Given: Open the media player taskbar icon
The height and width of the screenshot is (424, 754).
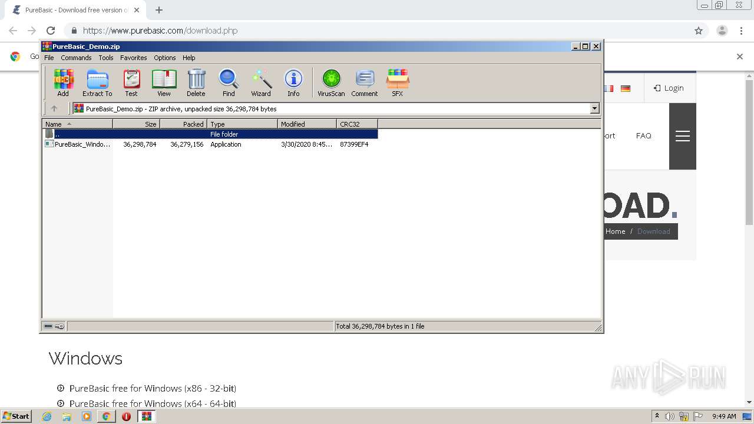Looking at the screenshot, I should point(87,416).
